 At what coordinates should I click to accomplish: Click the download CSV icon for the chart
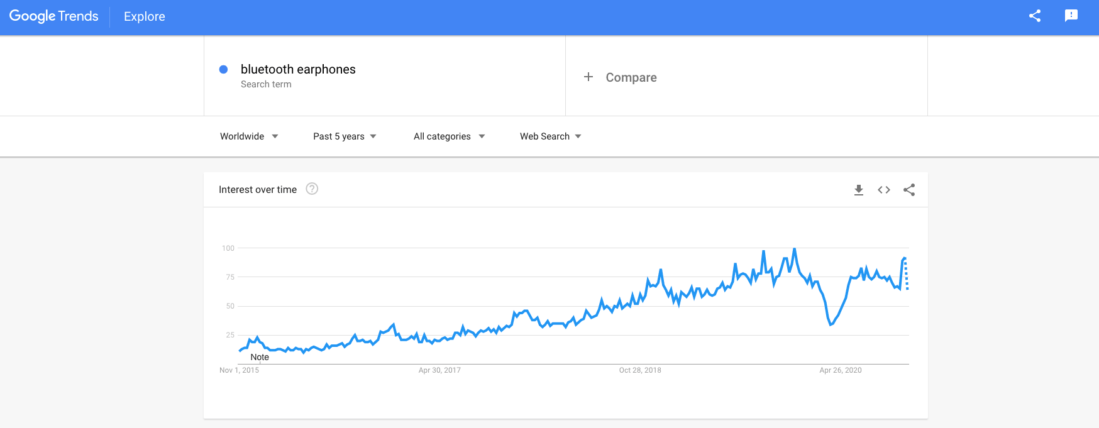click(858, 189)
